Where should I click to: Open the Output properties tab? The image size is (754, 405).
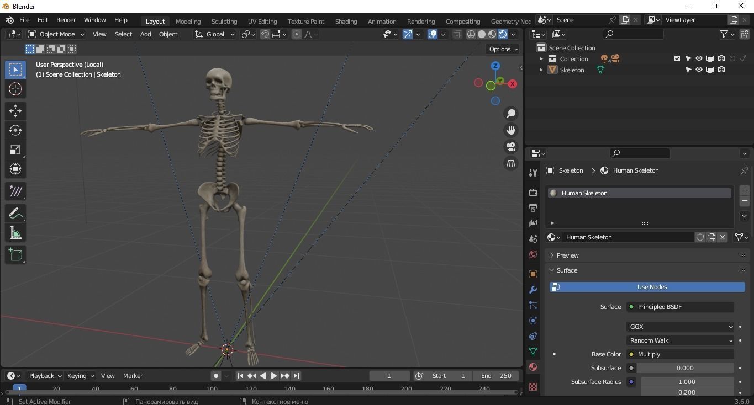click(x=533, y=208)
